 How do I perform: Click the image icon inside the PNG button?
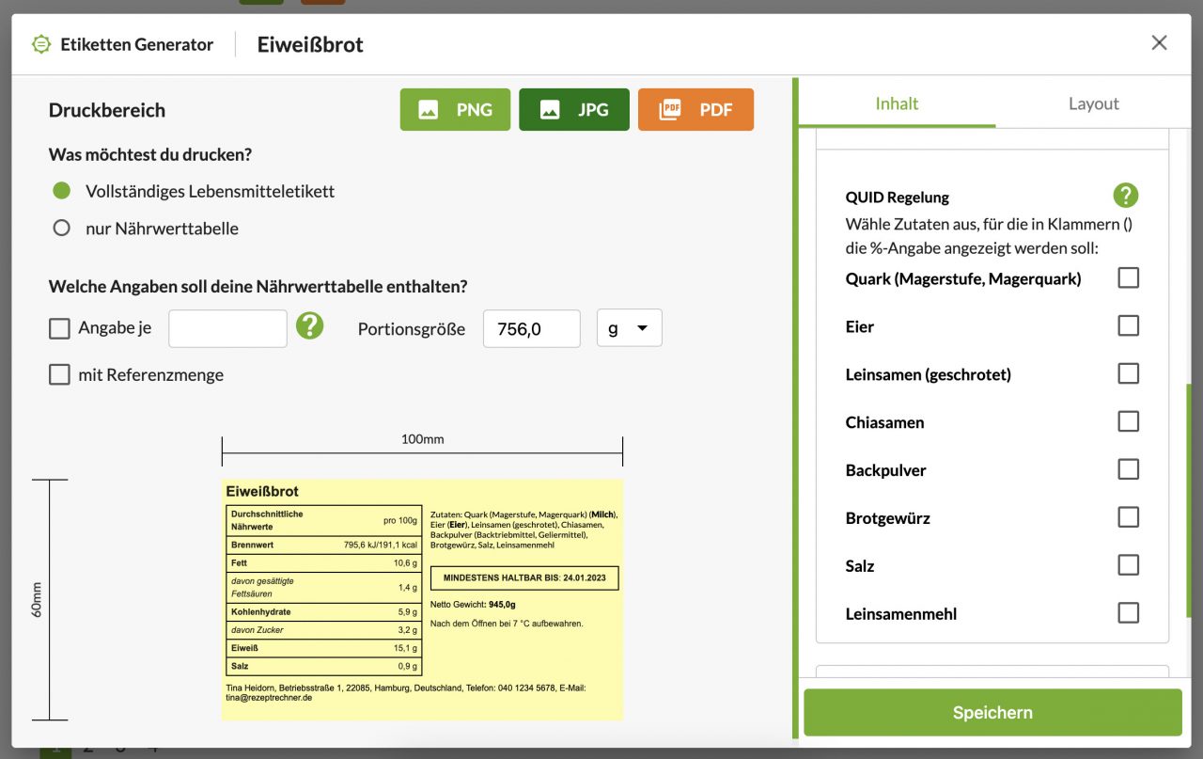pos(428,109)
